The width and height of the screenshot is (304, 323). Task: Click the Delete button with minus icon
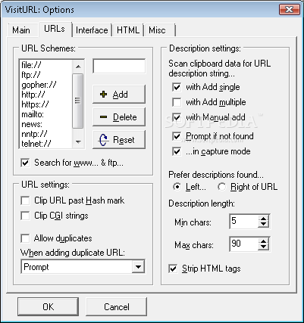(x=119, y=117)
